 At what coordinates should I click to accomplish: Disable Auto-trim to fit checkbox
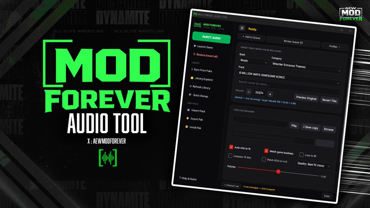click(x=231, y=147)
